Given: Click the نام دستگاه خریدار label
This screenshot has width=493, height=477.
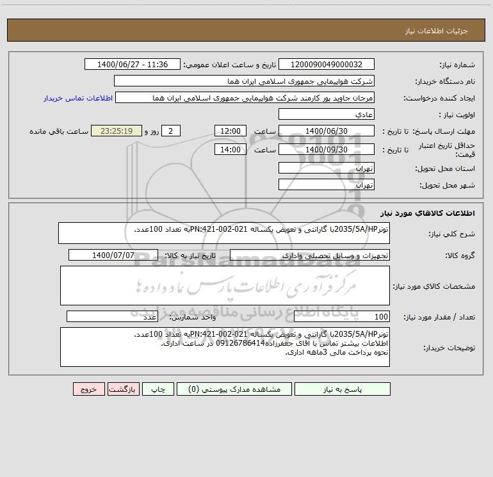Looking at the screenshot, I should pos(445,81).
